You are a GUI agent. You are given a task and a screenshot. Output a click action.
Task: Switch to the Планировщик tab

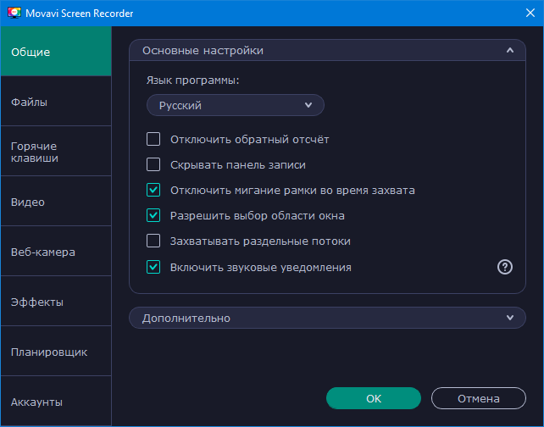56,352
